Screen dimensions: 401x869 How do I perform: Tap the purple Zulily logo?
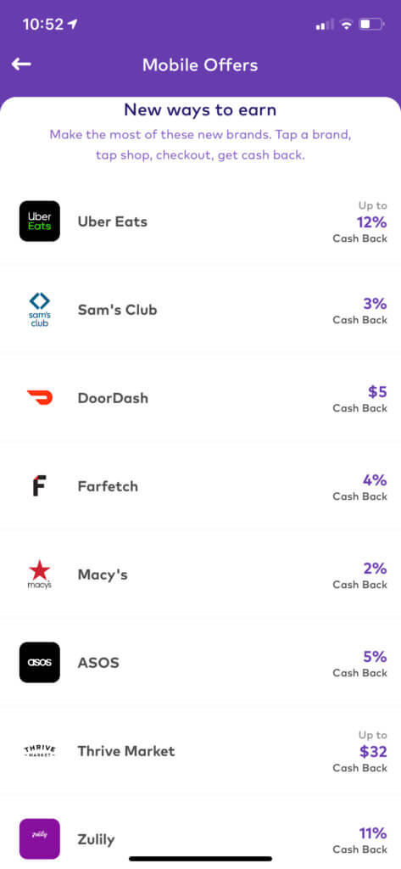[39, 838]
